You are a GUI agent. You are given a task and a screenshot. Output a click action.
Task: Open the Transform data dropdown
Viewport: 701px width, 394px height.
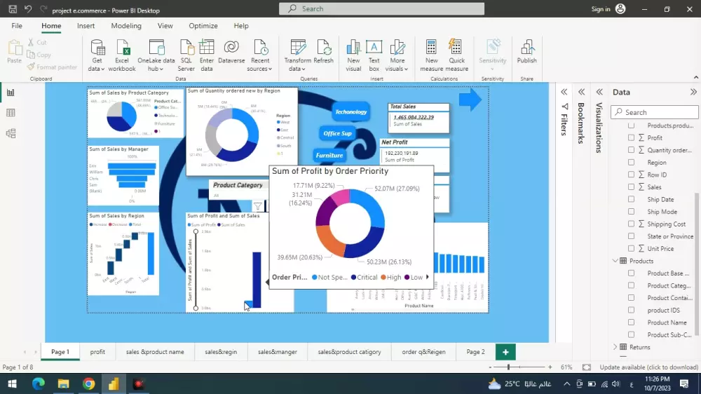click(x=297, y=55)
